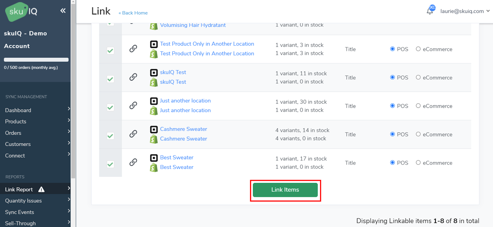Screen dimensions: 493x227
Task: Open notifications bell icon
Action: tap(430, 11)
